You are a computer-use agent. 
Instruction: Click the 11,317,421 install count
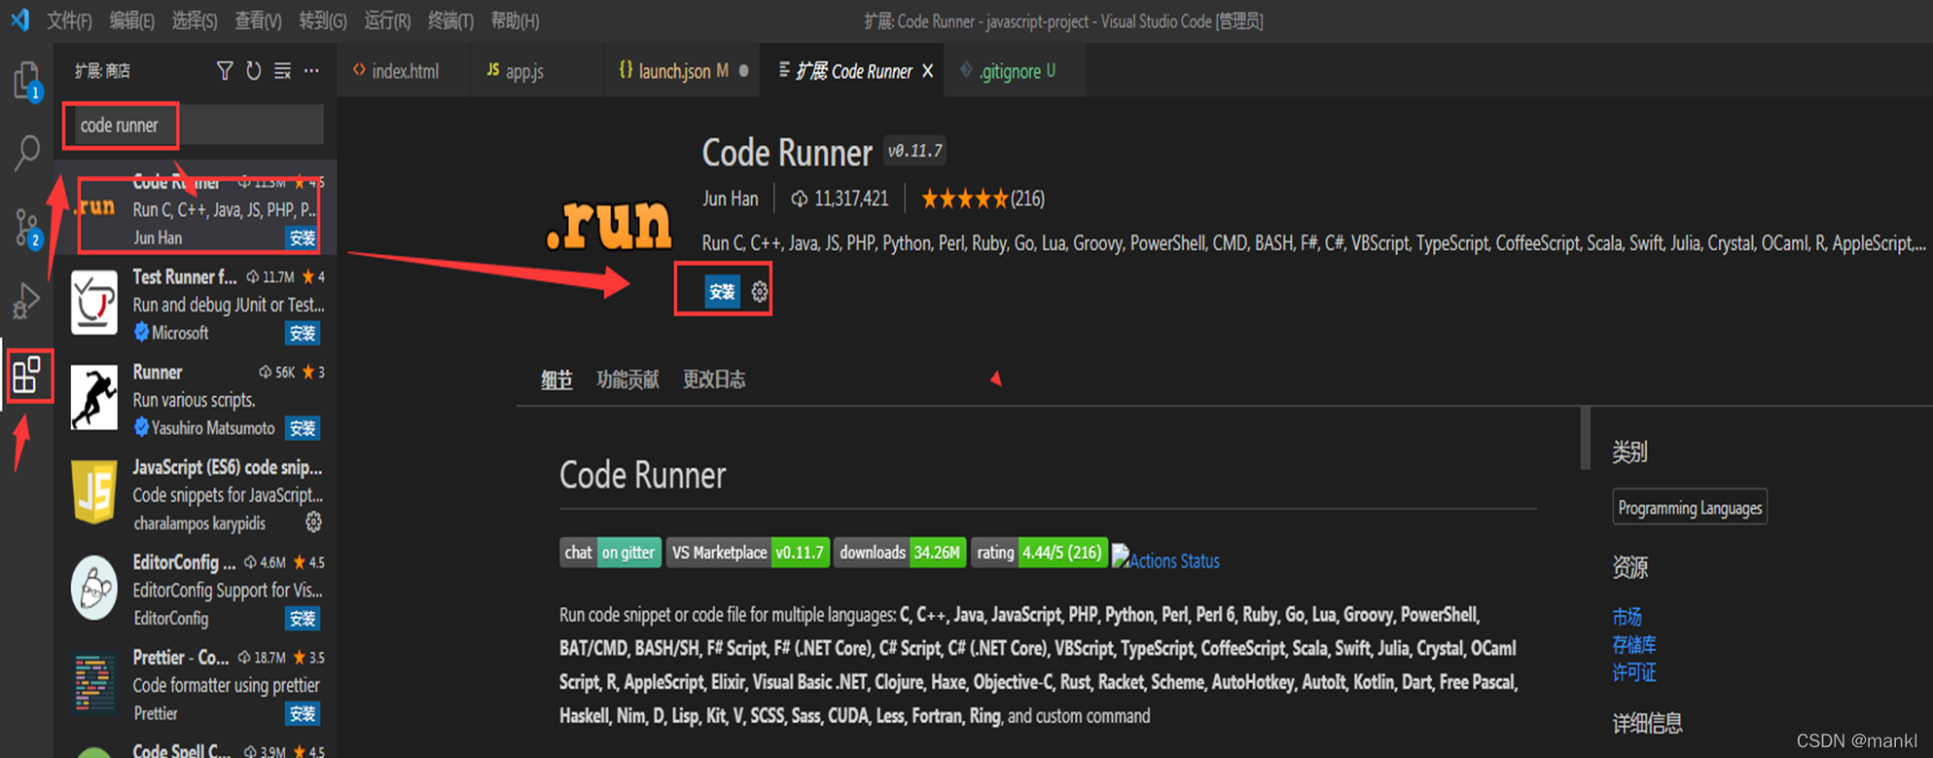tap(841, 199)
